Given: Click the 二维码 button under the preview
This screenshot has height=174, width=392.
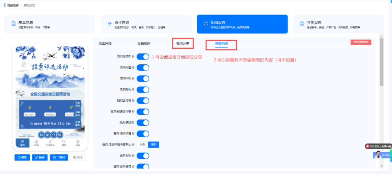Looking at the screenshot, I should [x=59, y=158].
